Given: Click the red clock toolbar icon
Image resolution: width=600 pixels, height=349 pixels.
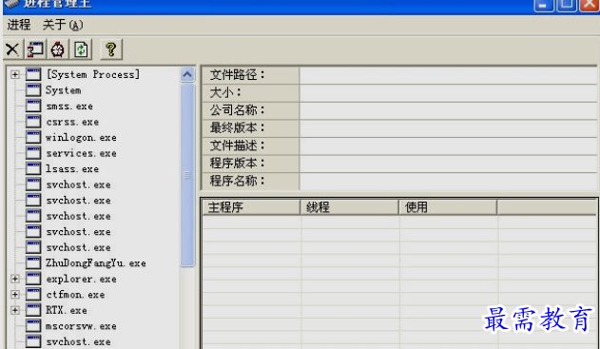Looking at the screenshot, I should click(58, 49).
